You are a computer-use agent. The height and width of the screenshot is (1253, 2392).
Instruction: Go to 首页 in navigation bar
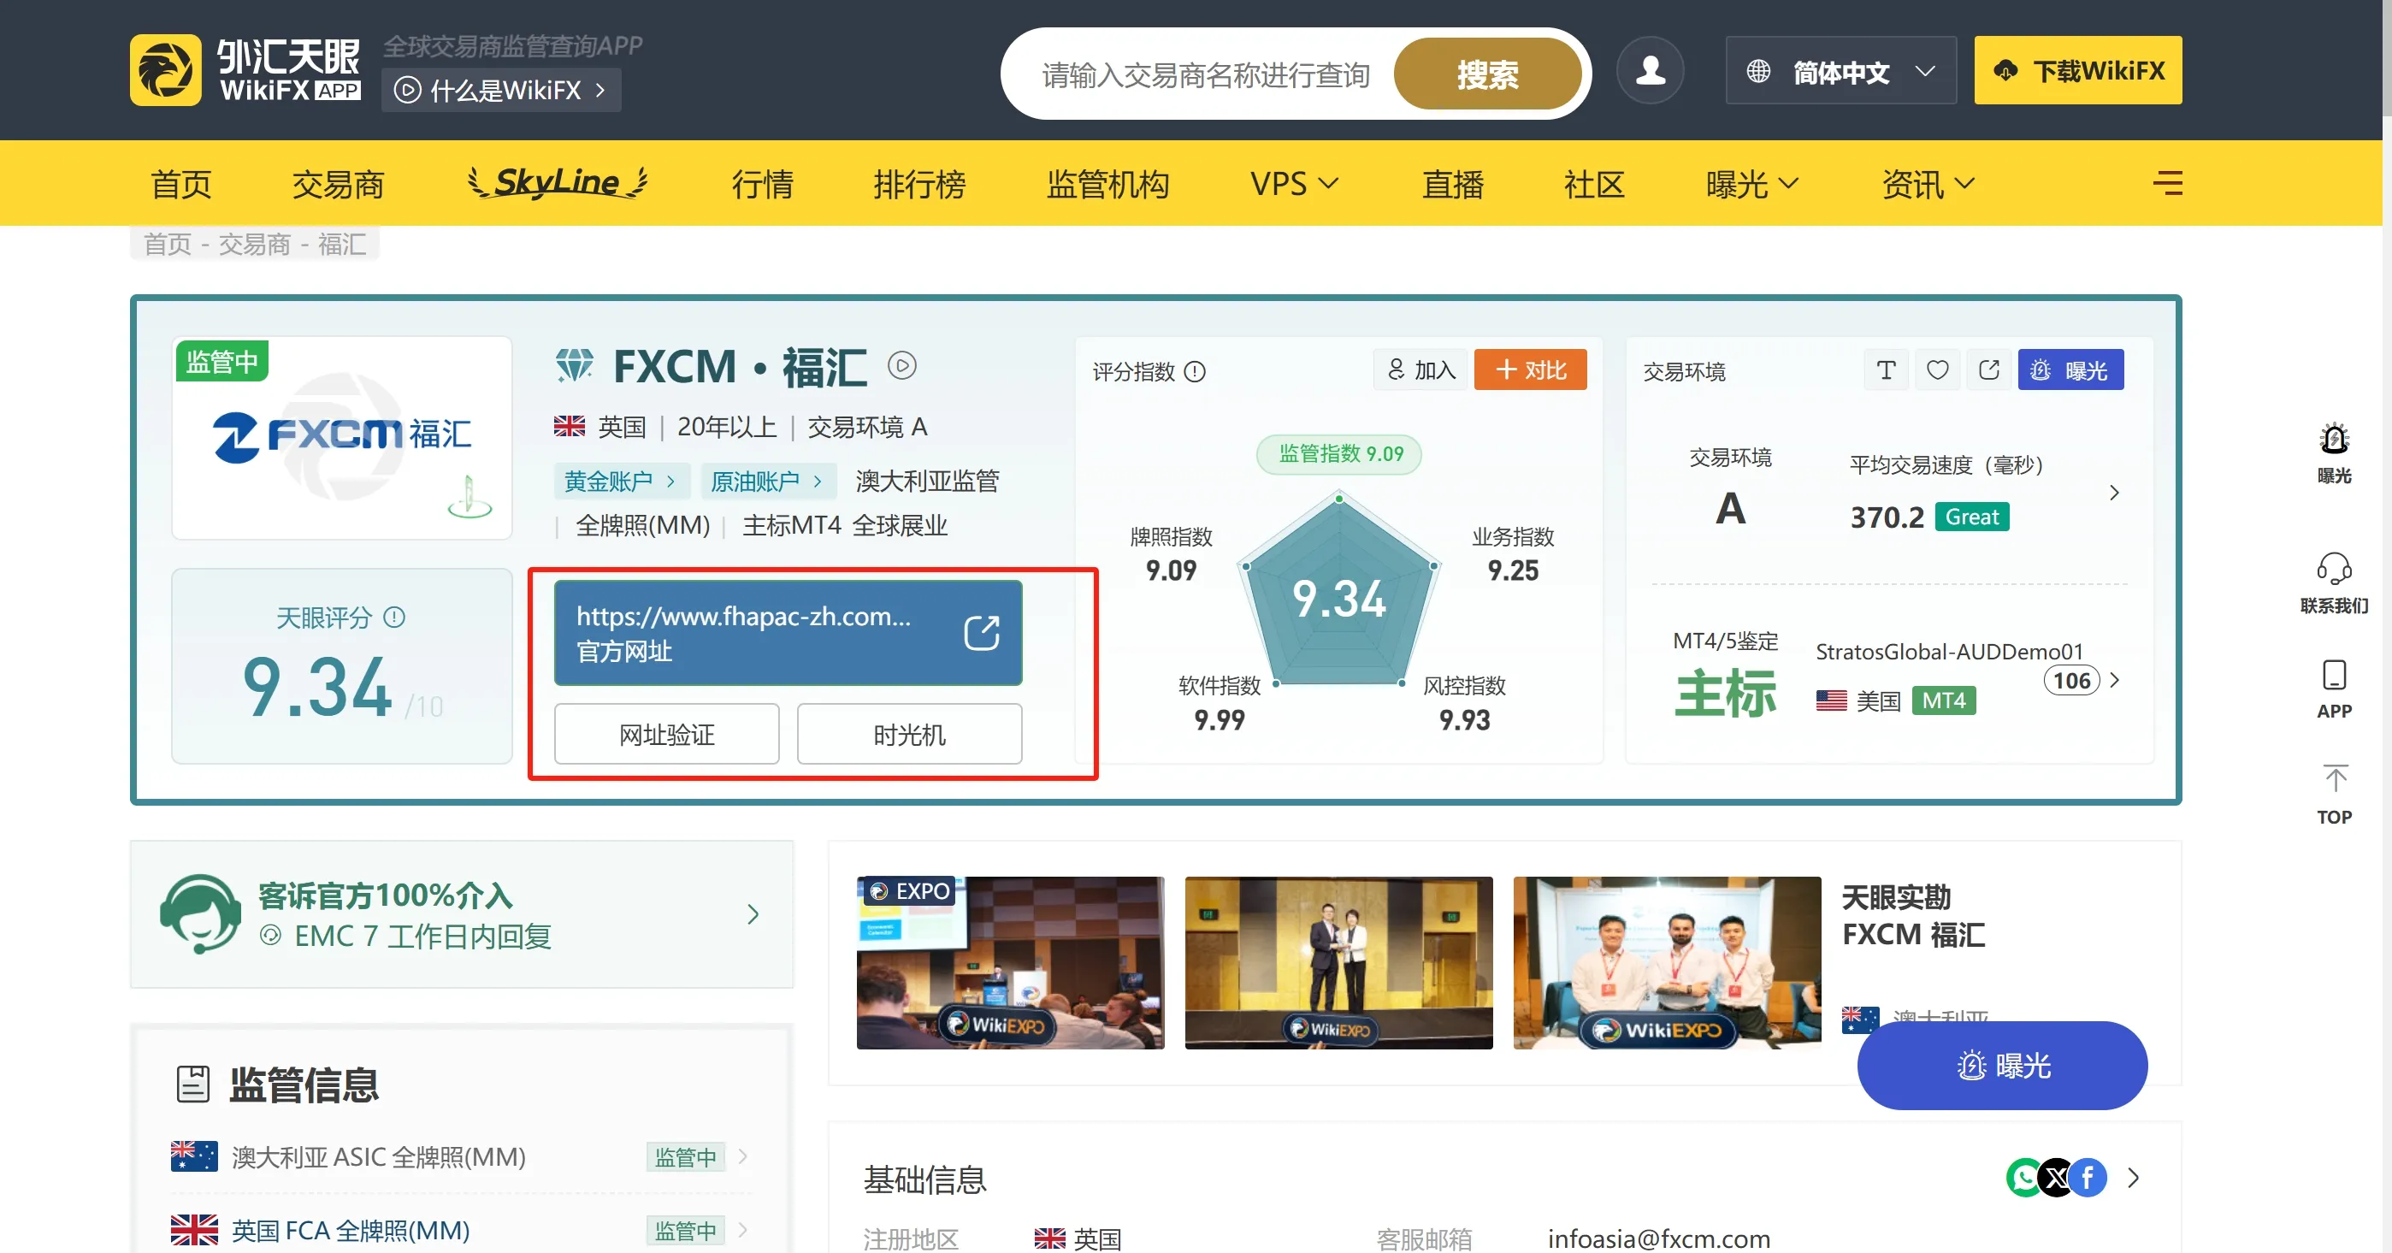pyautogui.click(x=181, y=184)
